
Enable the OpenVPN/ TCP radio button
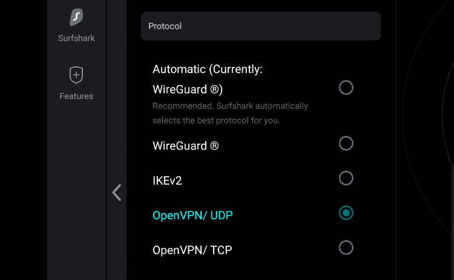tap(346, 247)
